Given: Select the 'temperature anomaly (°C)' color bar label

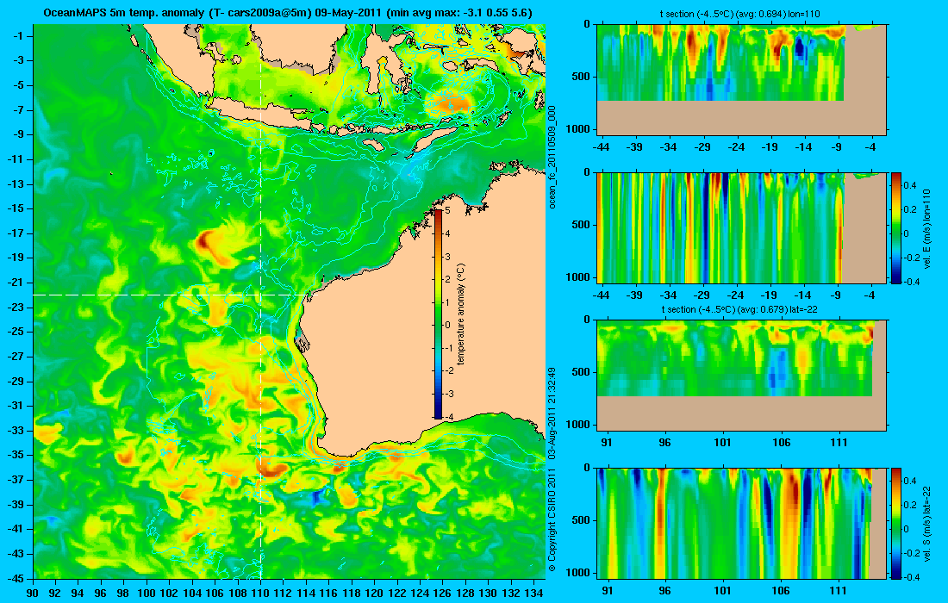Looking at the screenshot, I should tap(461, 314).
